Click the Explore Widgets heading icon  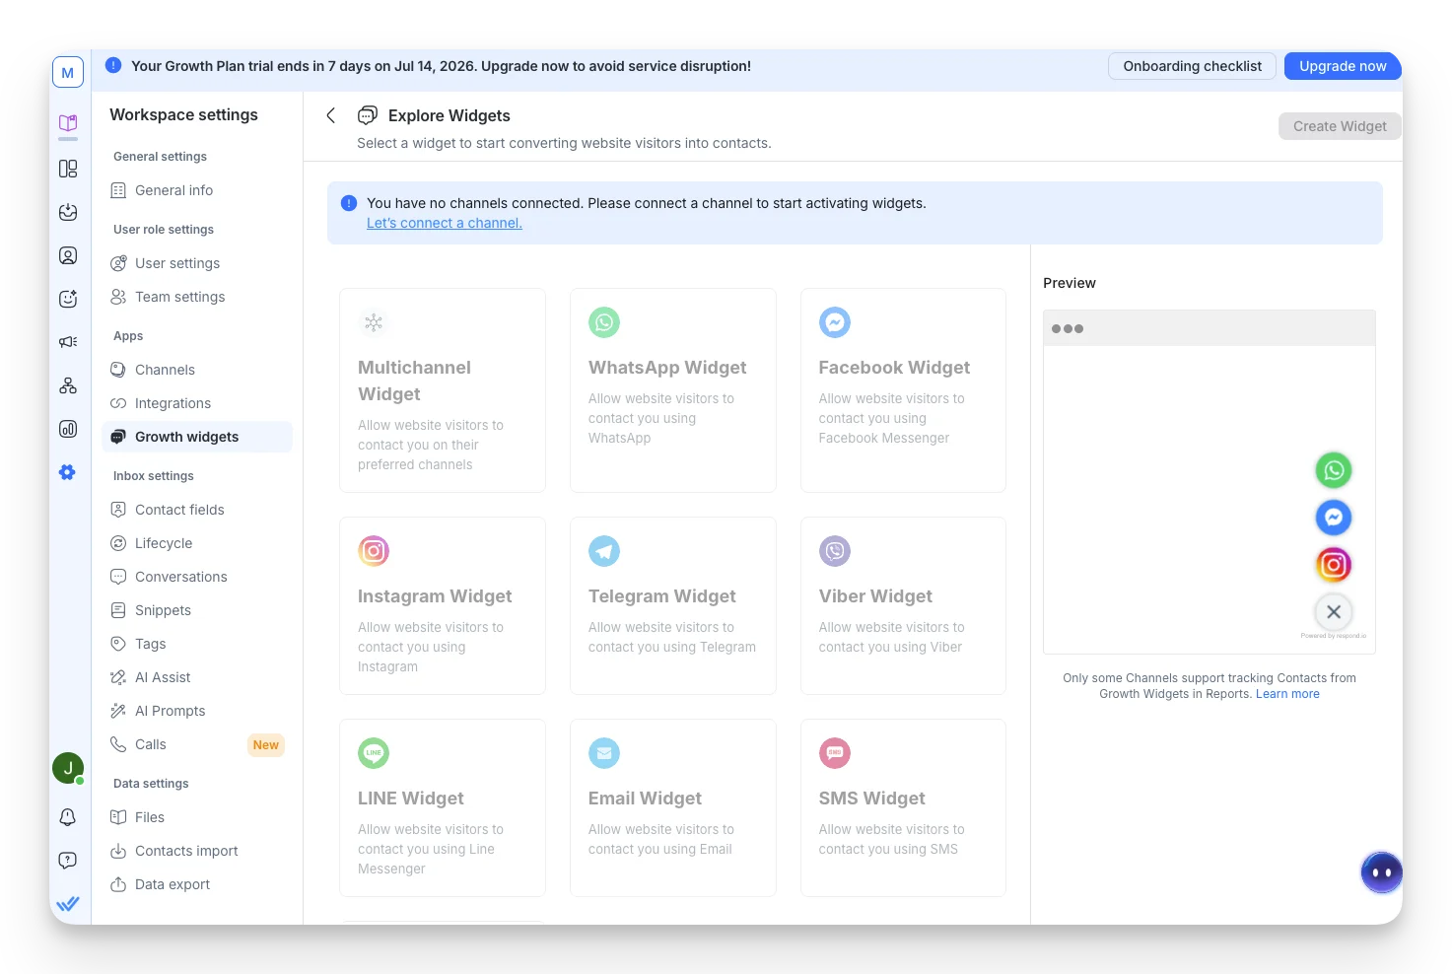pos(368,115)
